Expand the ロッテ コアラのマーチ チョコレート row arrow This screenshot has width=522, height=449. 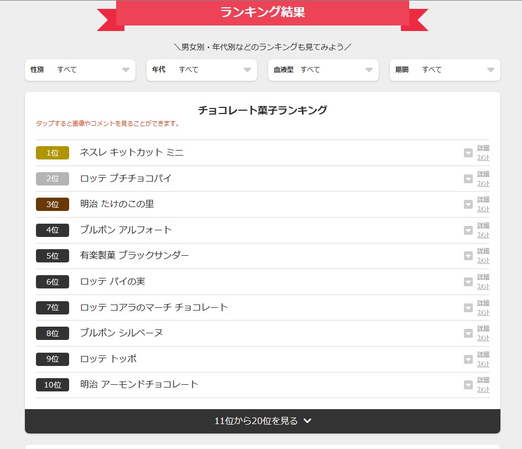tap(468, 308)
